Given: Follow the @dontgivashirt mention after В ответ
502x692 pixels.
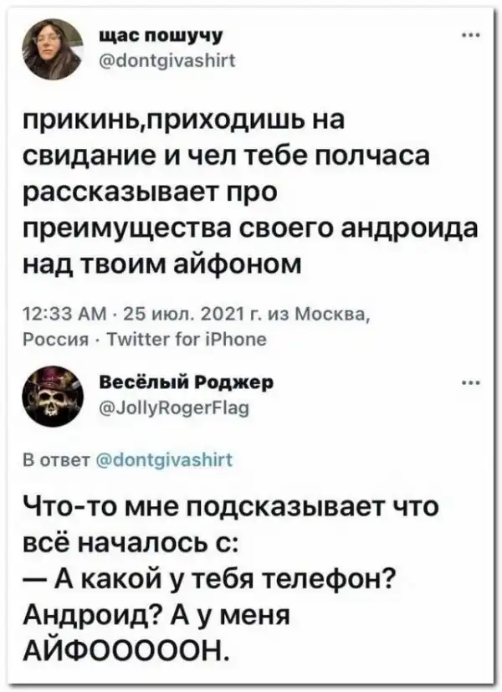Looking at the screenshot, I should pos(163,460).
